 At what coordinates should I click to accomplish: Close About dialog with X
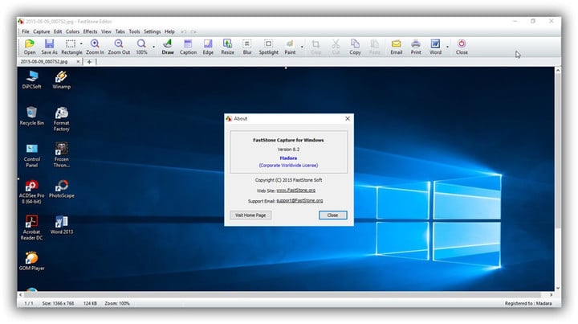(348, 118)
